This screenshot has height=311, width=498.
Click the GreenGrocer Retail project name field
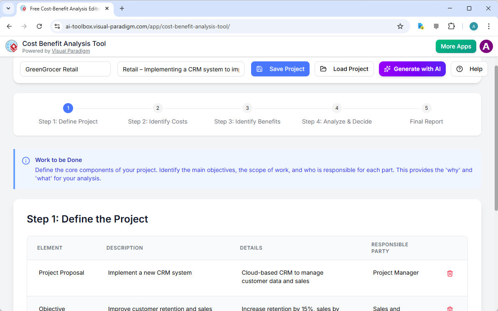[x=65, y=69]
